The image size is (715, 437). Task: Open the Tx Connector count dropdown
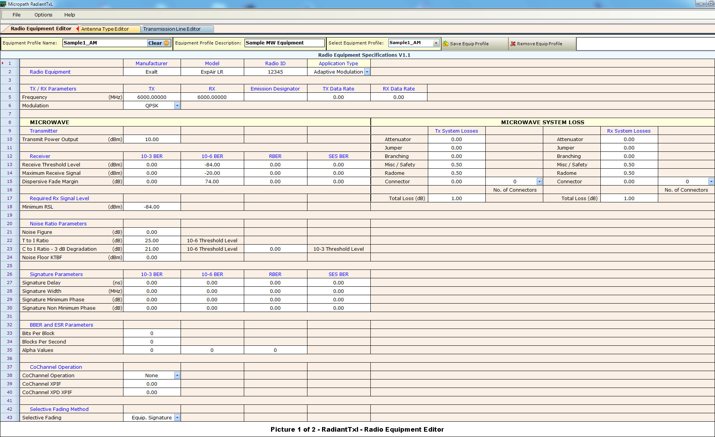(539, 182)
